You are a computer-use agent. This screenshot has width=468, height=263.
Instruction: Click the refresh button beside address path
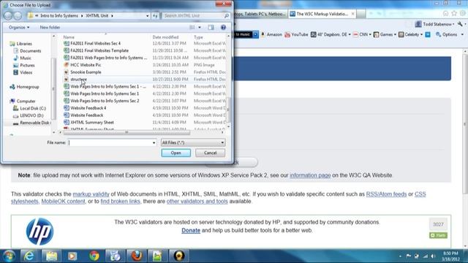pyautogui.click(x=155, y=16)
